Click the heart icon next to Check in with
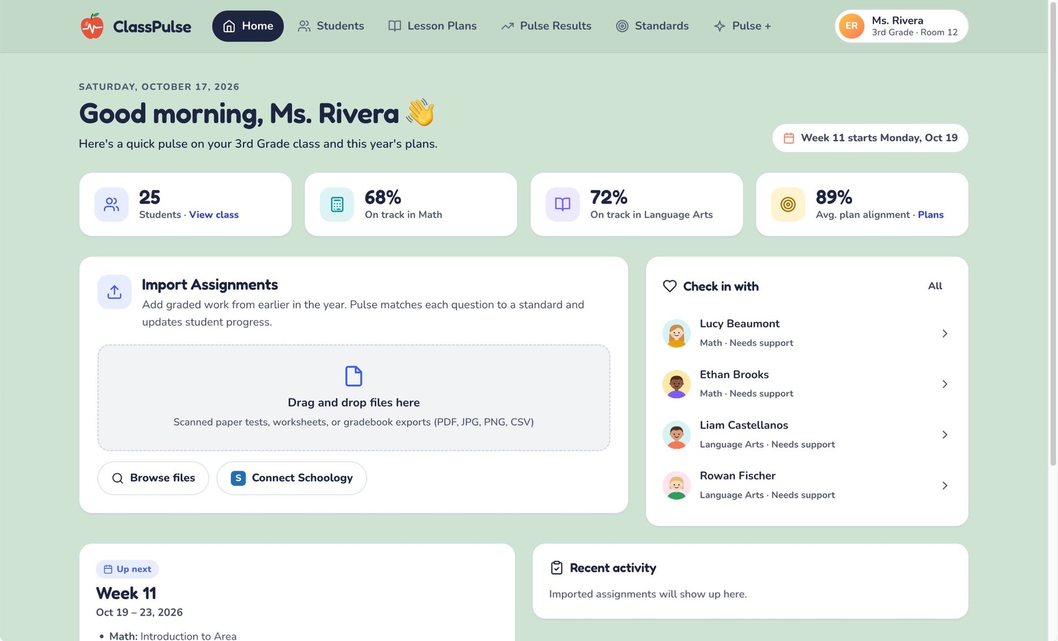 coord(669,286)
